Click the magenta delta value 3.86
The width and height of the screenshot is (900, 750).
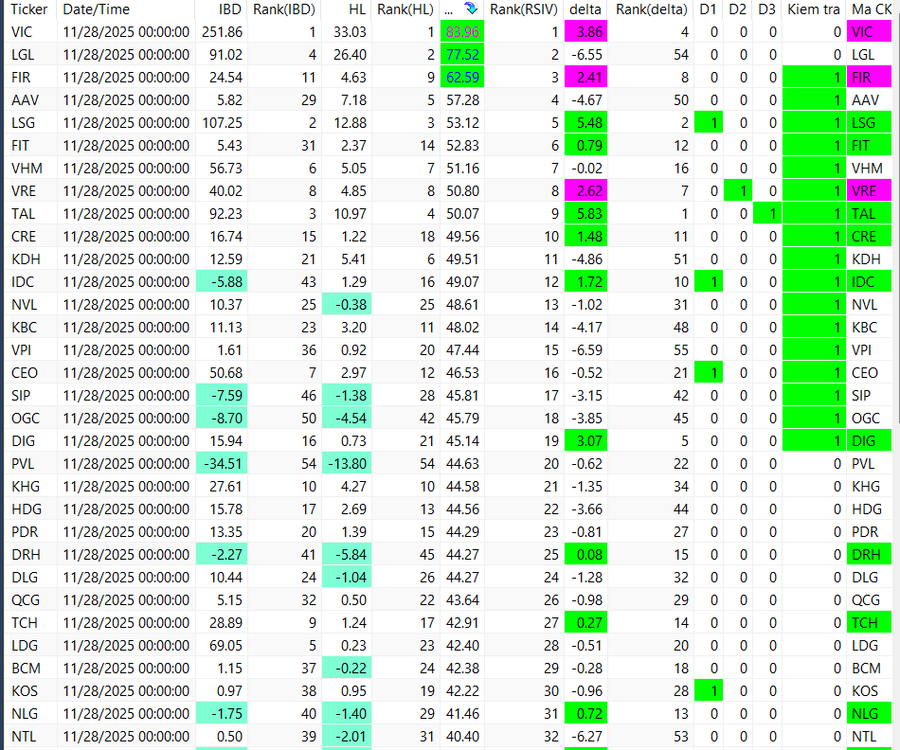pyautogui.click(x=586, y=32)
